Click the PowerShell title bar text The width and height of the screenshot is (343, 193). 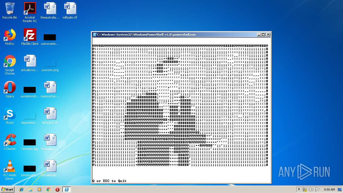point(146,35)
